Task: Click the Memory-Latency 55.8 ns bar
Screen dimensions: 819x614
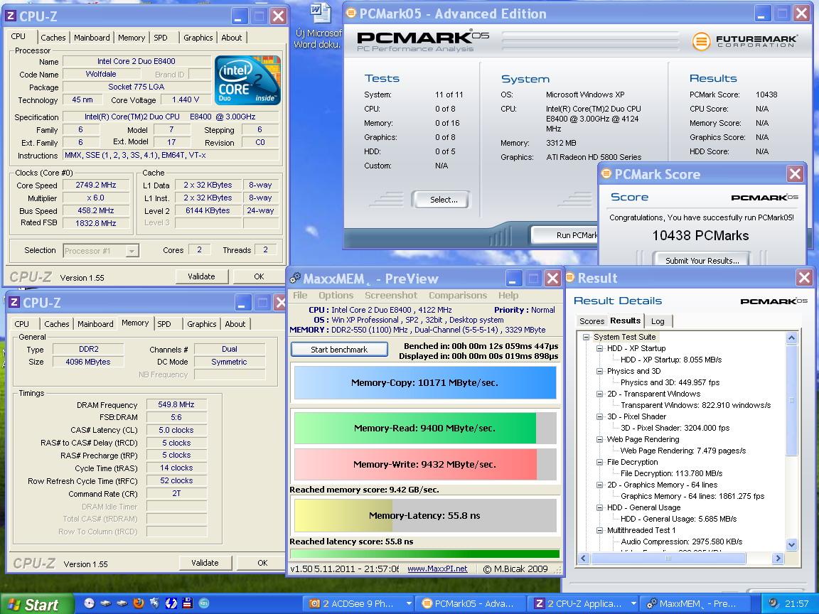Action: [424, 515]
